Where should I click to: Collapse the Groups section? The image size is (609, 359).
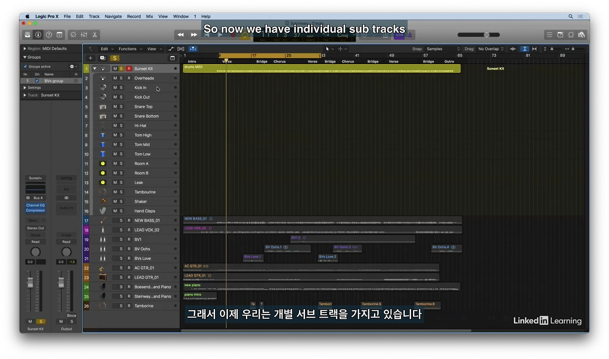tap(25, 57)
